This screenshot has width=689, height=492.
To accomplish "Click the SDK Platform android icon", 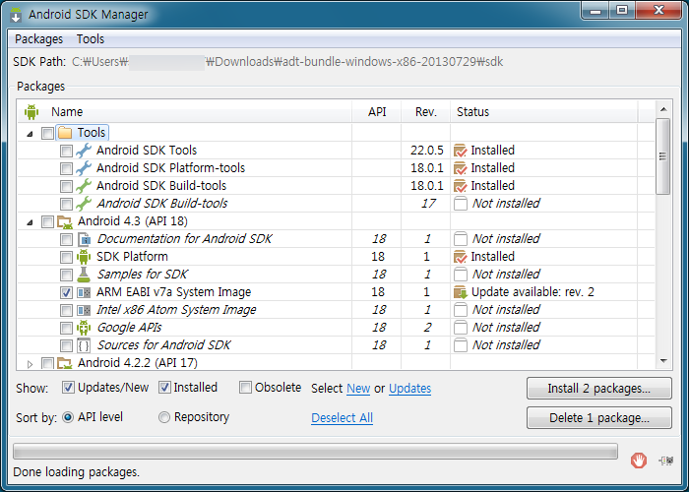I will click(x=84, y=257).
